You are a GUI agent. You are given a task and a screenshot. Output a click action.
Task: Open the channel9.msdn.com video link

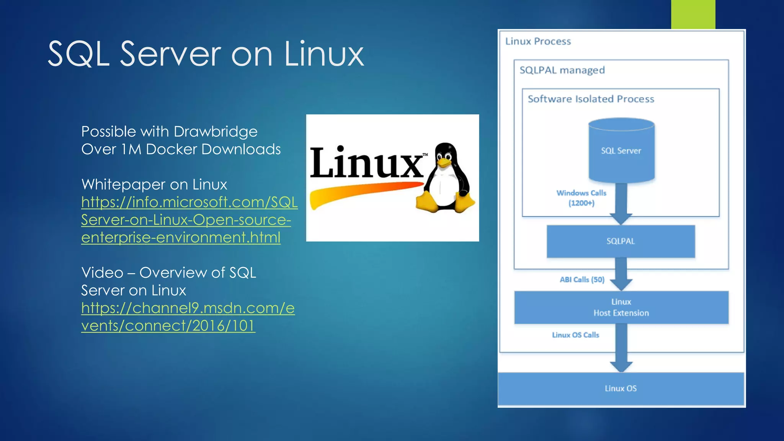click(x=188, y=317)
